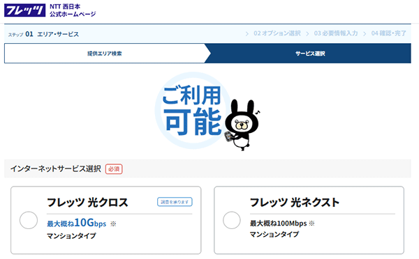Click ステップ 01 エリア・サービス label

43,34
